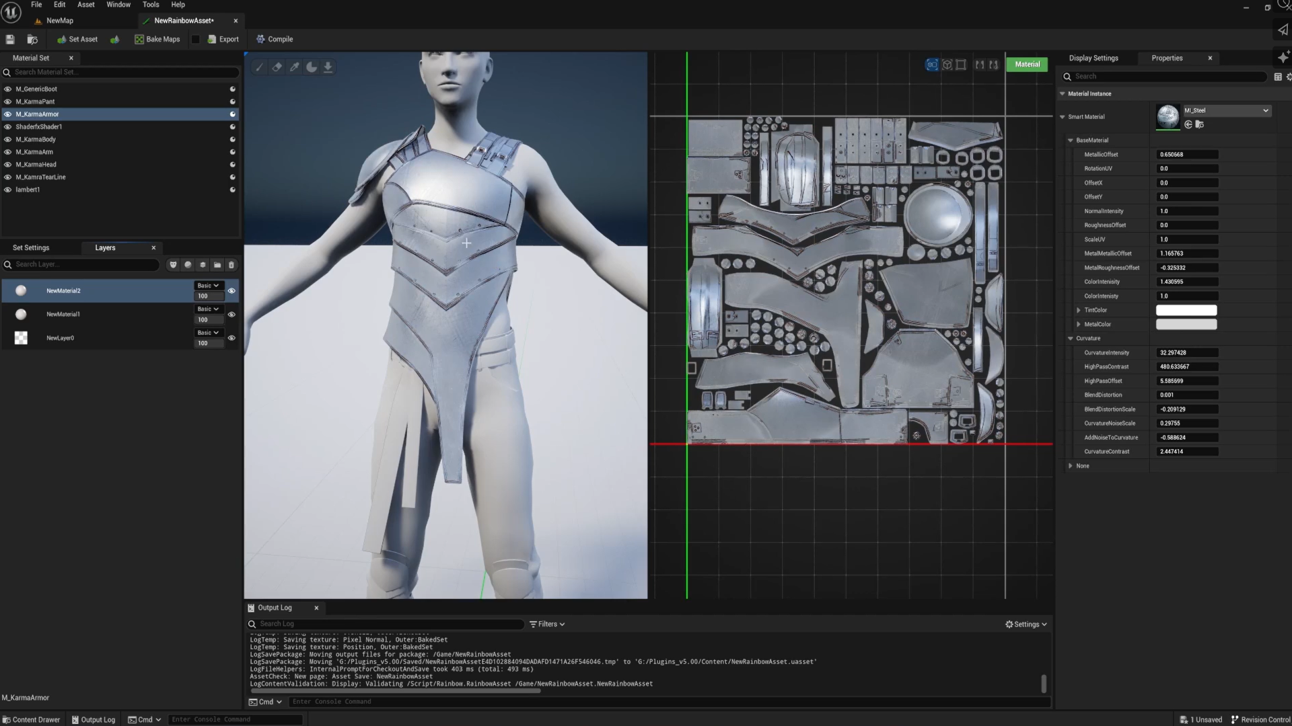Hide the NewMaterial1 layer
Image resolution: width=1292 pixels, height=726 pixels.
tap(231, 315)
